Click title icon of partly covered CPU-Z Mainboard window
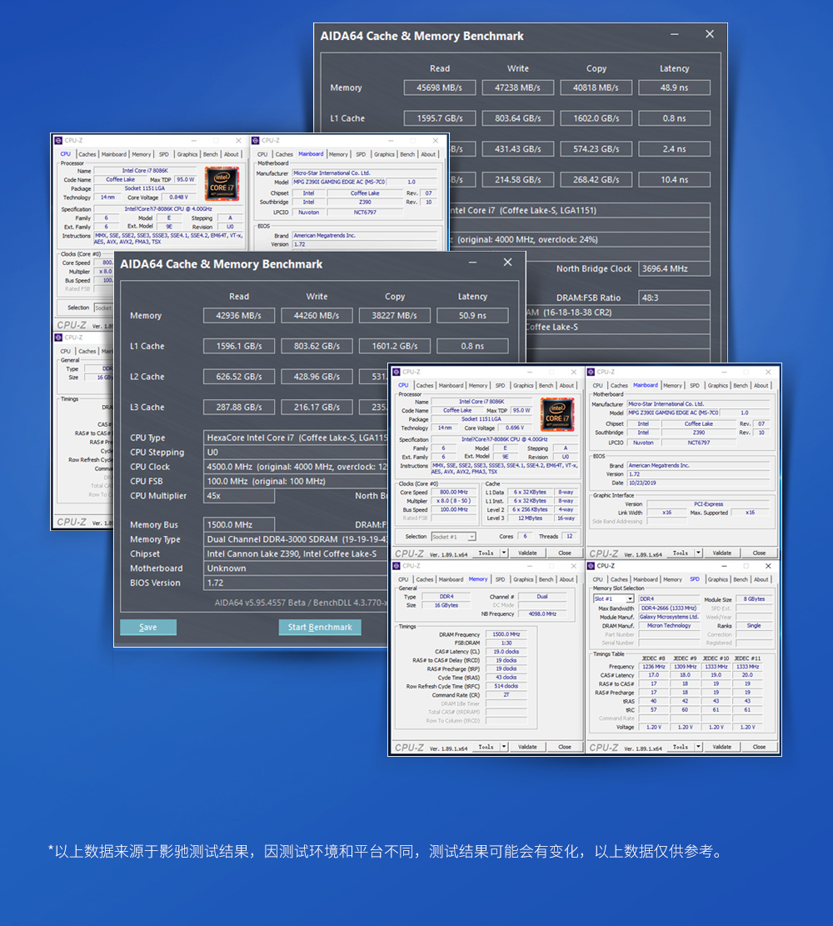Viewport: 833px width, 926px height. [256, 141]
